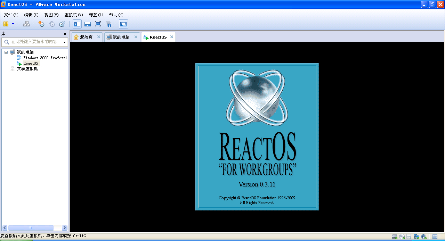Close the 起始页 tab
Viewport: 445px width, 241px height.
click(99, 37)
